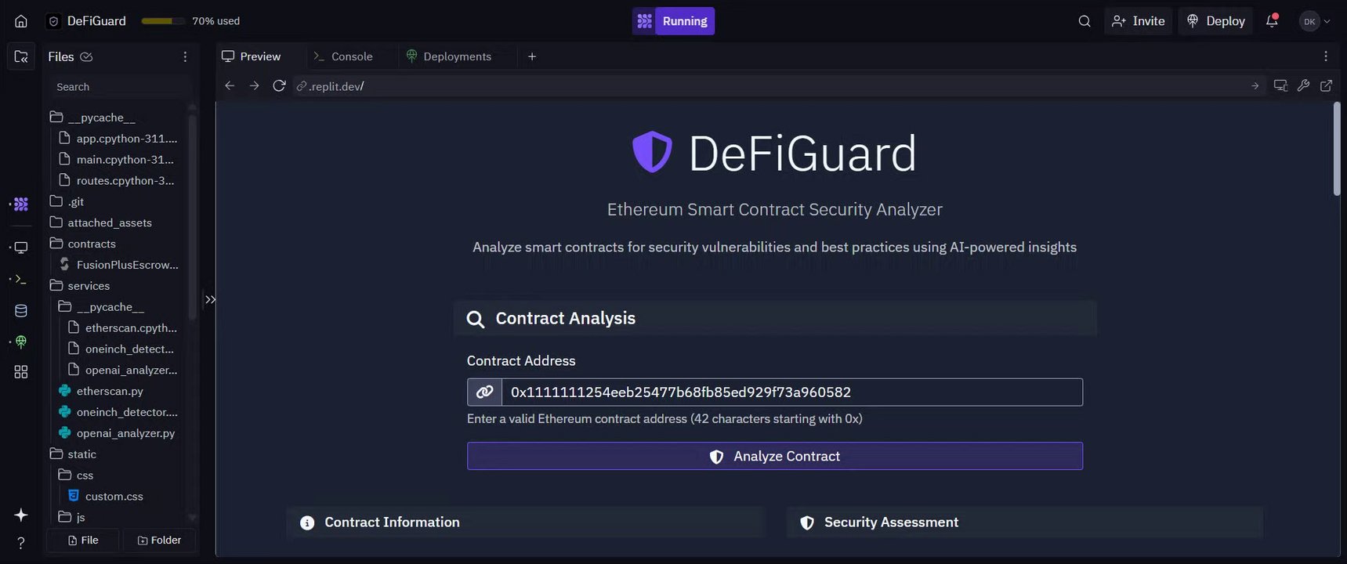Screen dimensions: 1347x564
Task: Open the database tool in sidebar
Action: point(21,311)
